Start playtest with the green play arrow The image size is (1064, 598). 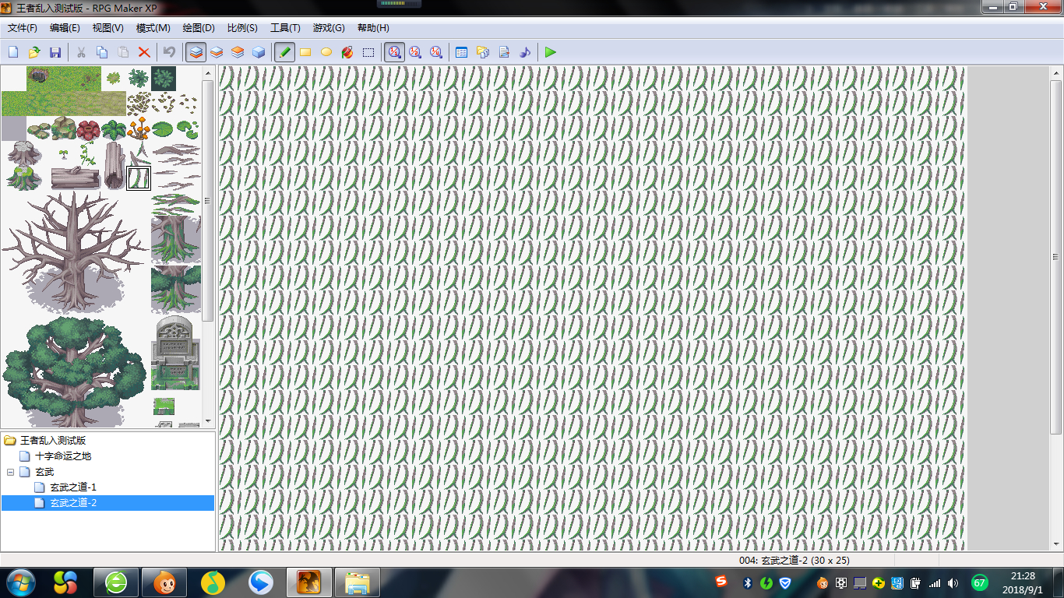tap(551, 52)
